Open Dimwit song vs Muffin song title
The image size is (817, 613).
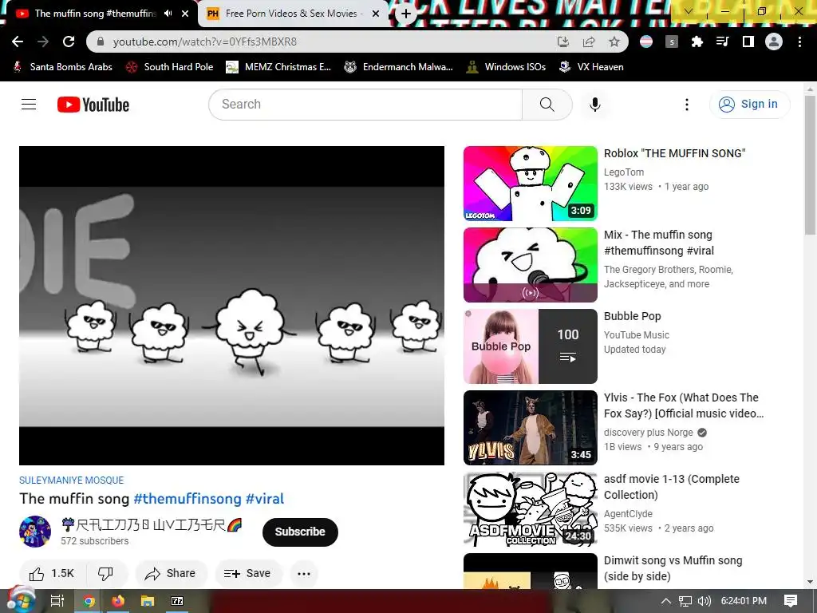pos(673,568)
